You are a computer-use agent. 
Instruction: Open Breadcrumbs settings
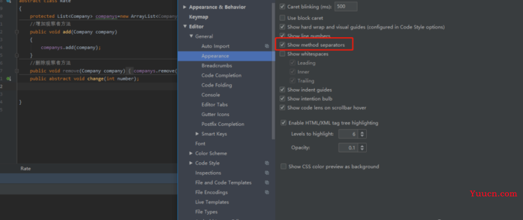[x=217, y=65]
